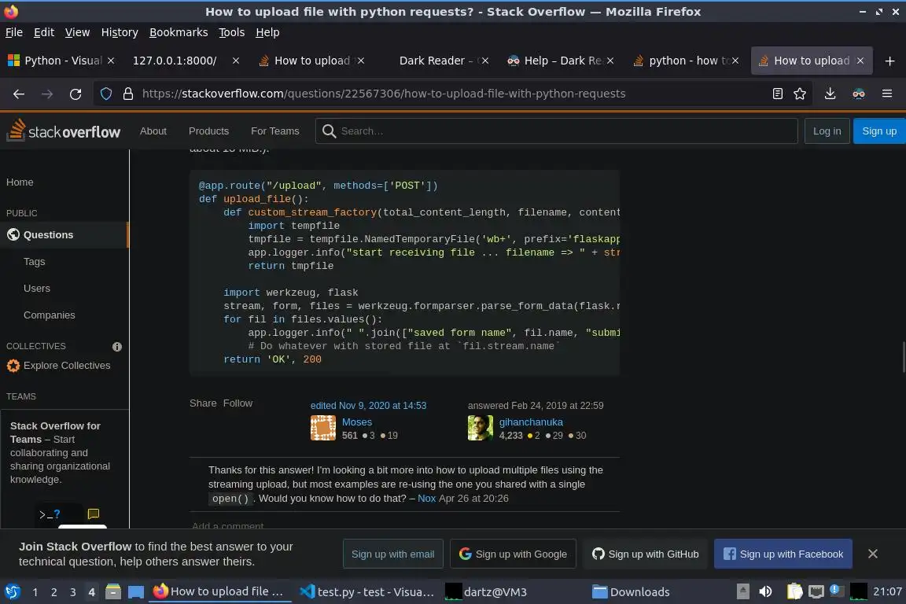
Task: Click the Stack Overflow logo
Action: 64,131
